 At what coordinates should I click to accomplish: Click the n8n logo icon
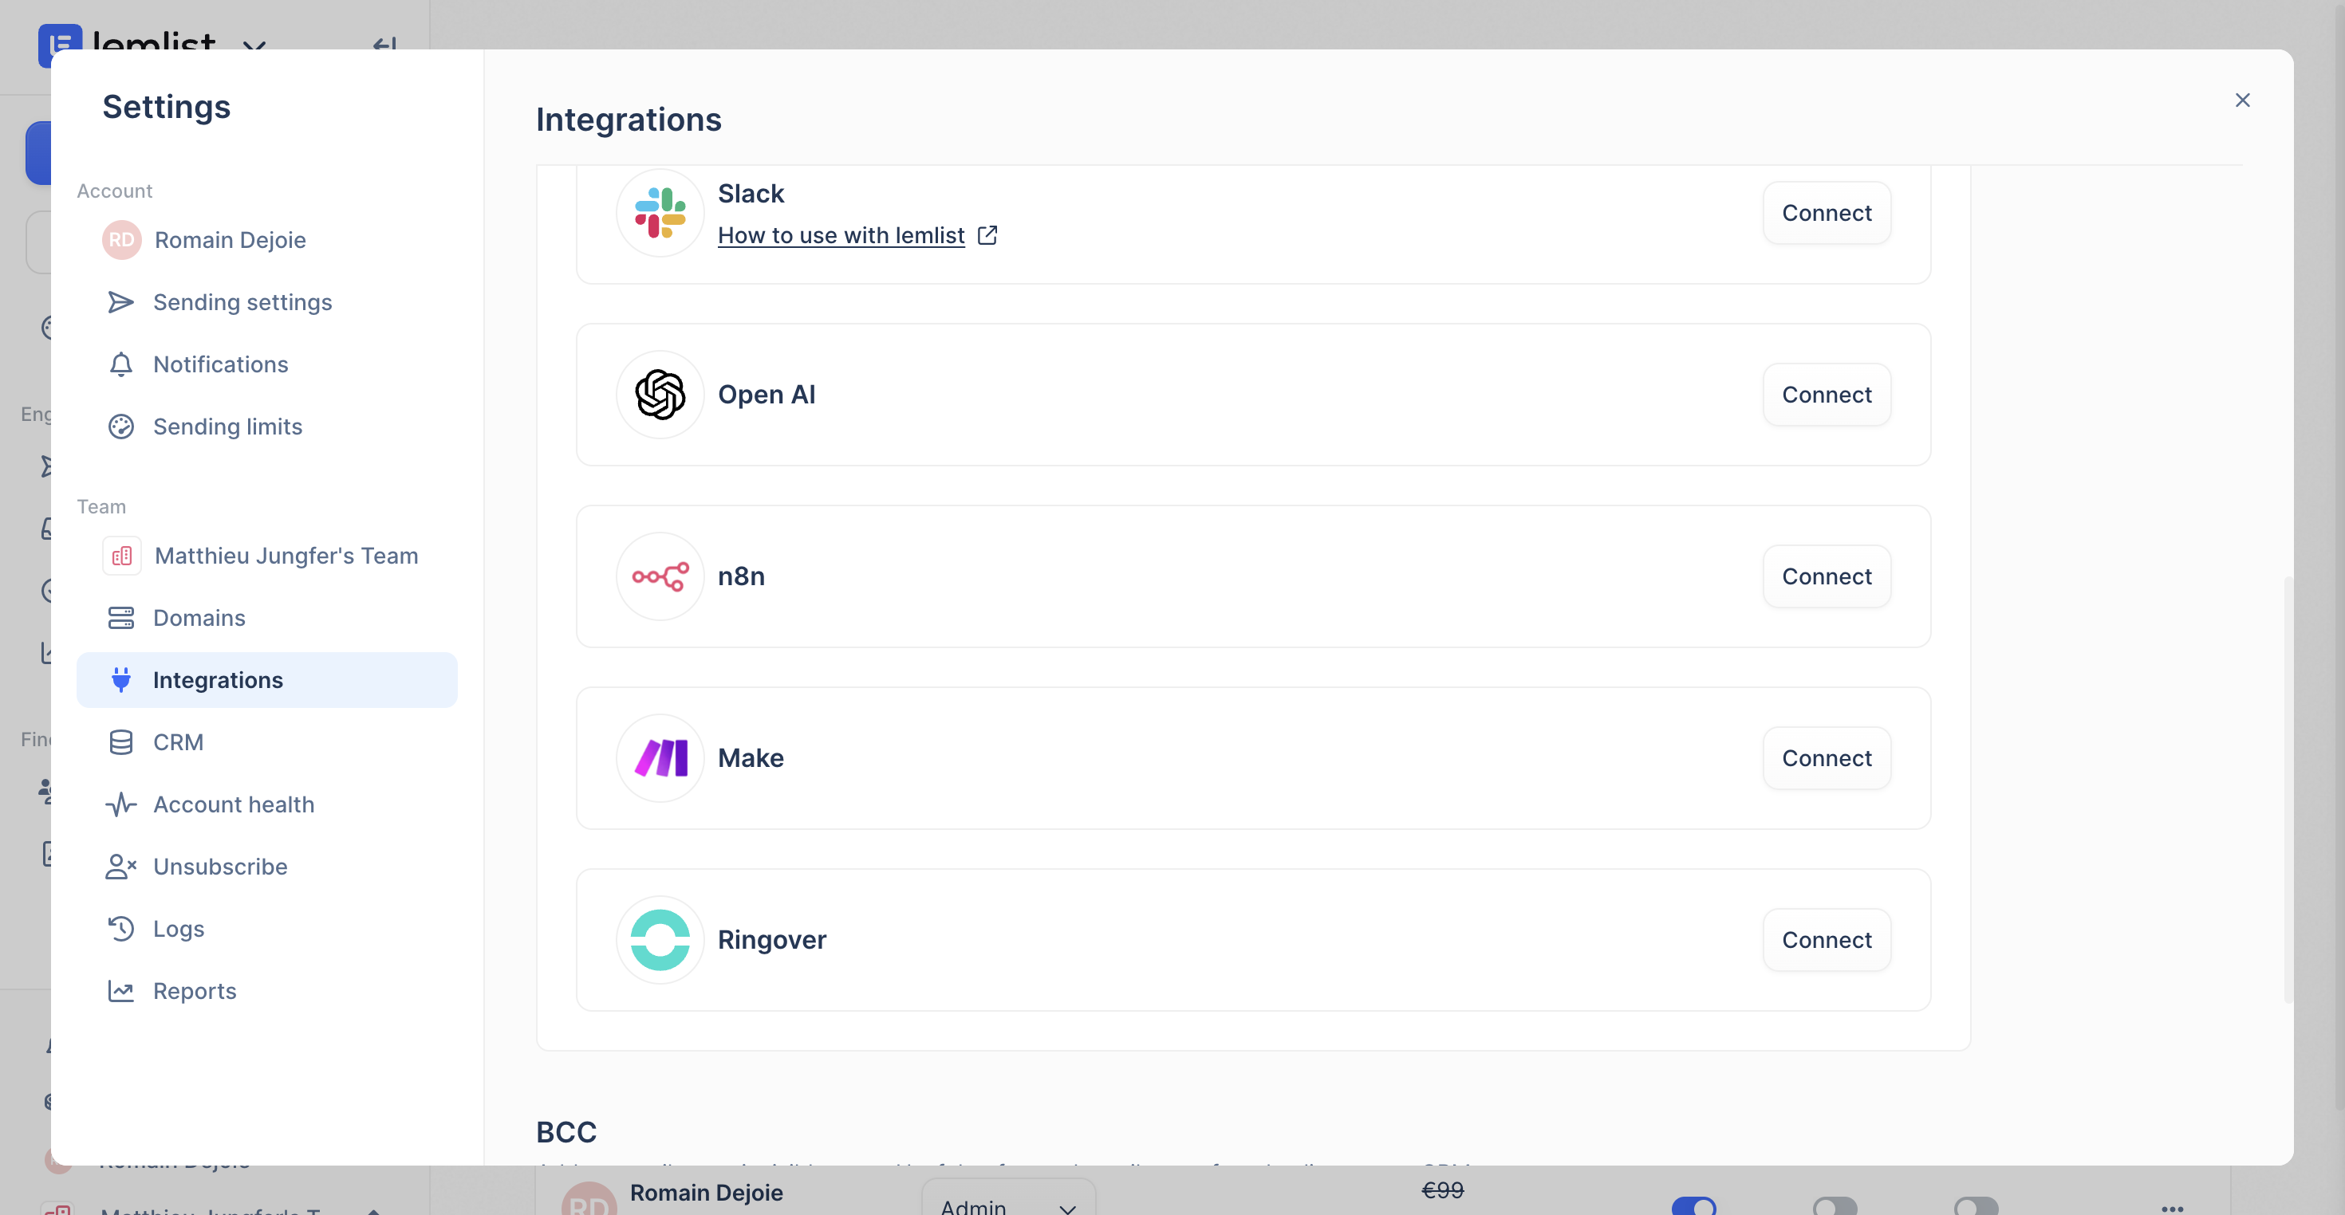click(660, 576)
